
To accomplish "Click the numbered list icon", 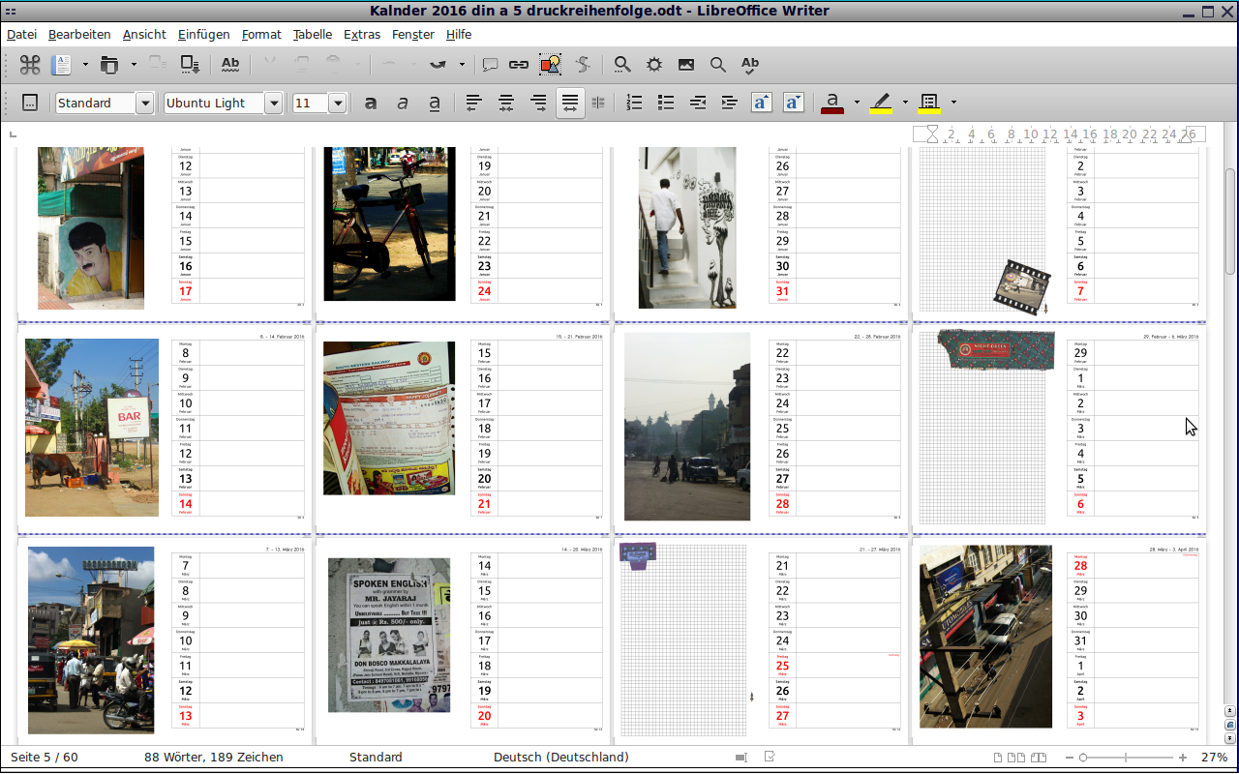I will pyautogui.click(x=634, y=103).
